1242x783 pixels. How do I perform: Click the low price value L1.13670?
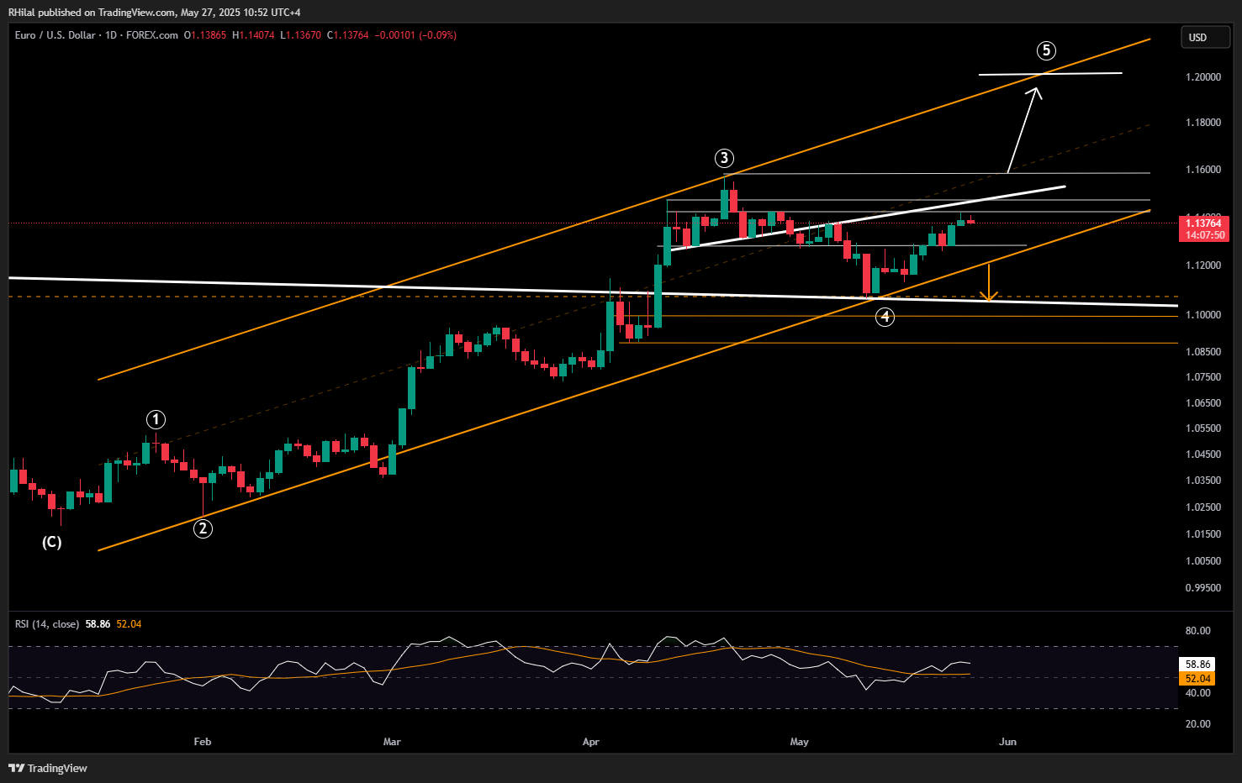click(x=300, y=35)
